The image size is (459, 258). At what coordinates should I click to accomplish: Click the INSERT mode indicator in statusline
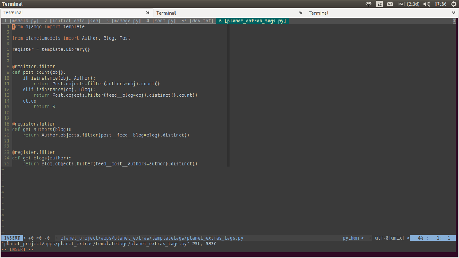pos(12,238)
